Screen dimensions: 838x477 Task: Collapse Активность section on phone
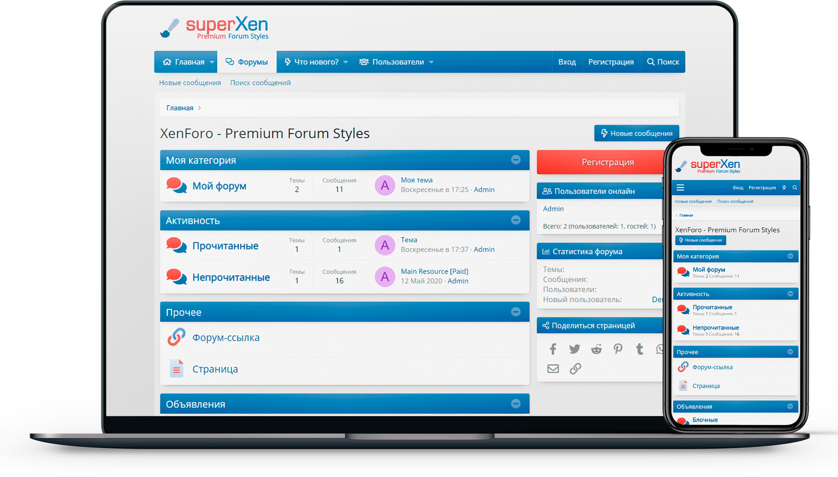tap(790, 294)
